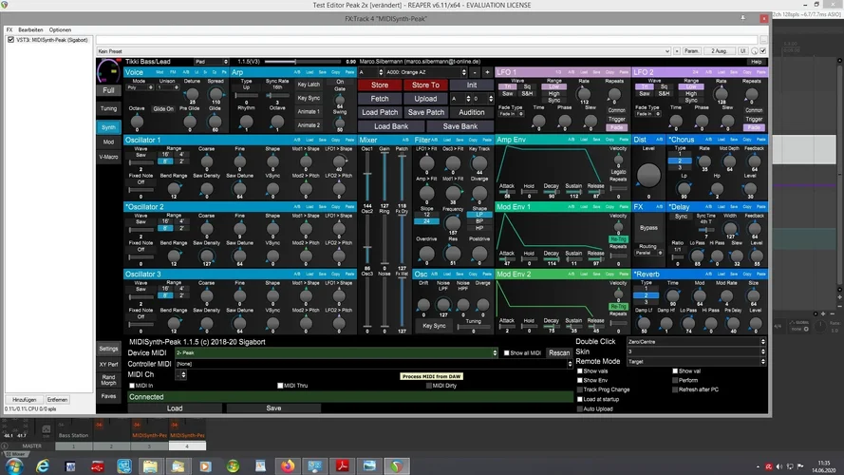844x475 pixels.
Task: Enable the Load at startup checkbox
Action: [x=581, y=399]
